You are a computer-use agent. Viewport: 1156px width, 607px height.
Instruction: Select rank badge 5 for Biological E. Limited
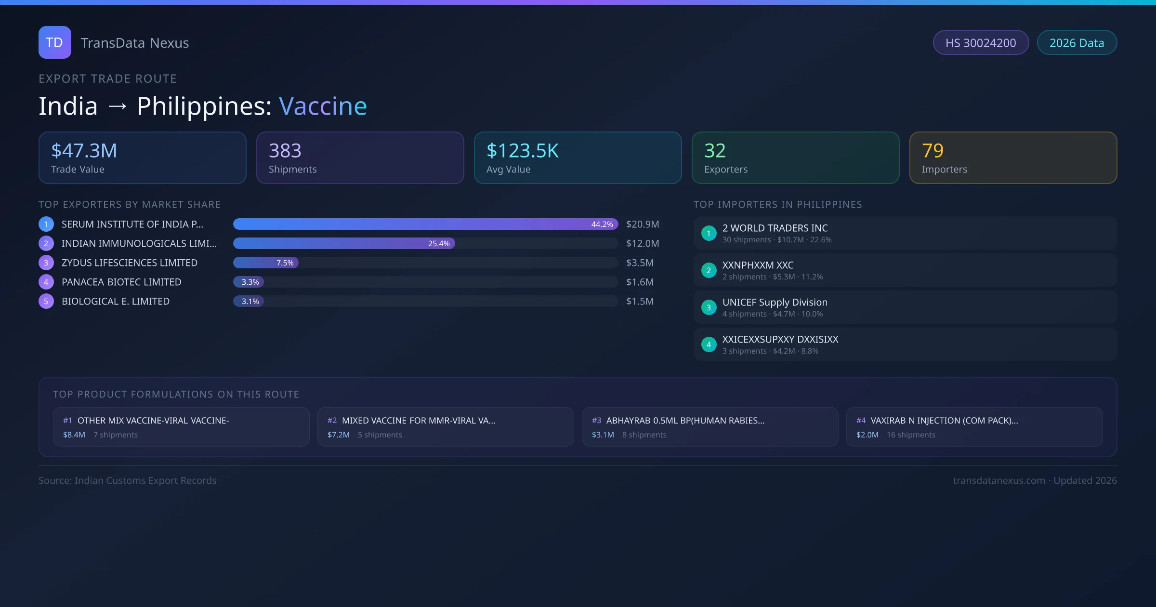46,301
